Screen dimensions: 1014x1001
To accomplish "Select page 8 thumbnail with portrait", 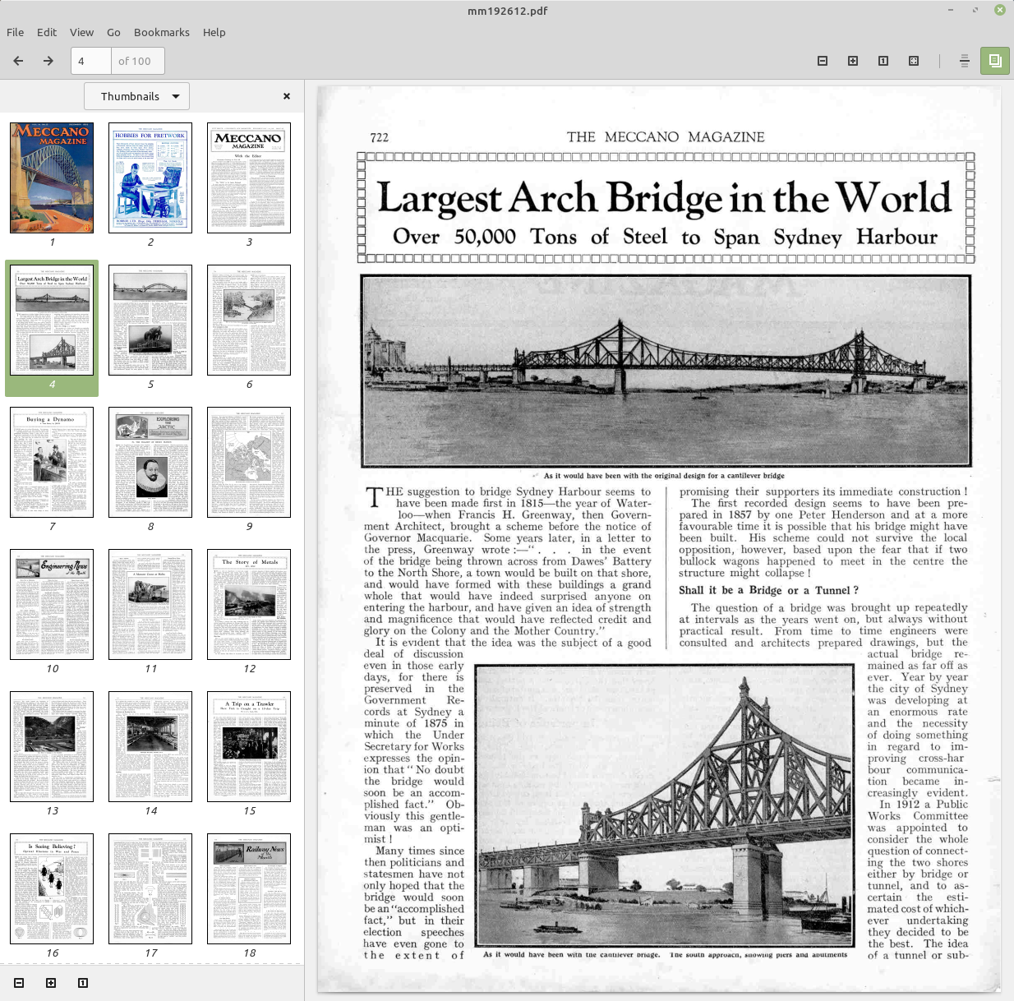I will 150,463.
